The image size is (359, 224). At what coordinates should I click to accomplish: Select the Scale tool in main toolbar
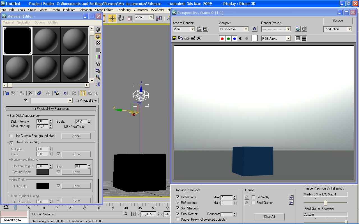pos(130,18)
